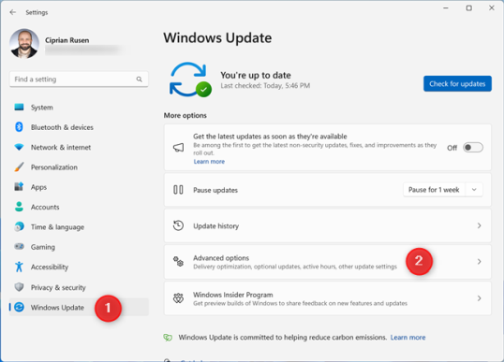Image resolution: width=504 pixels, height=362 pixels.
Task: Click the System monitor icon
Action: 19,108
